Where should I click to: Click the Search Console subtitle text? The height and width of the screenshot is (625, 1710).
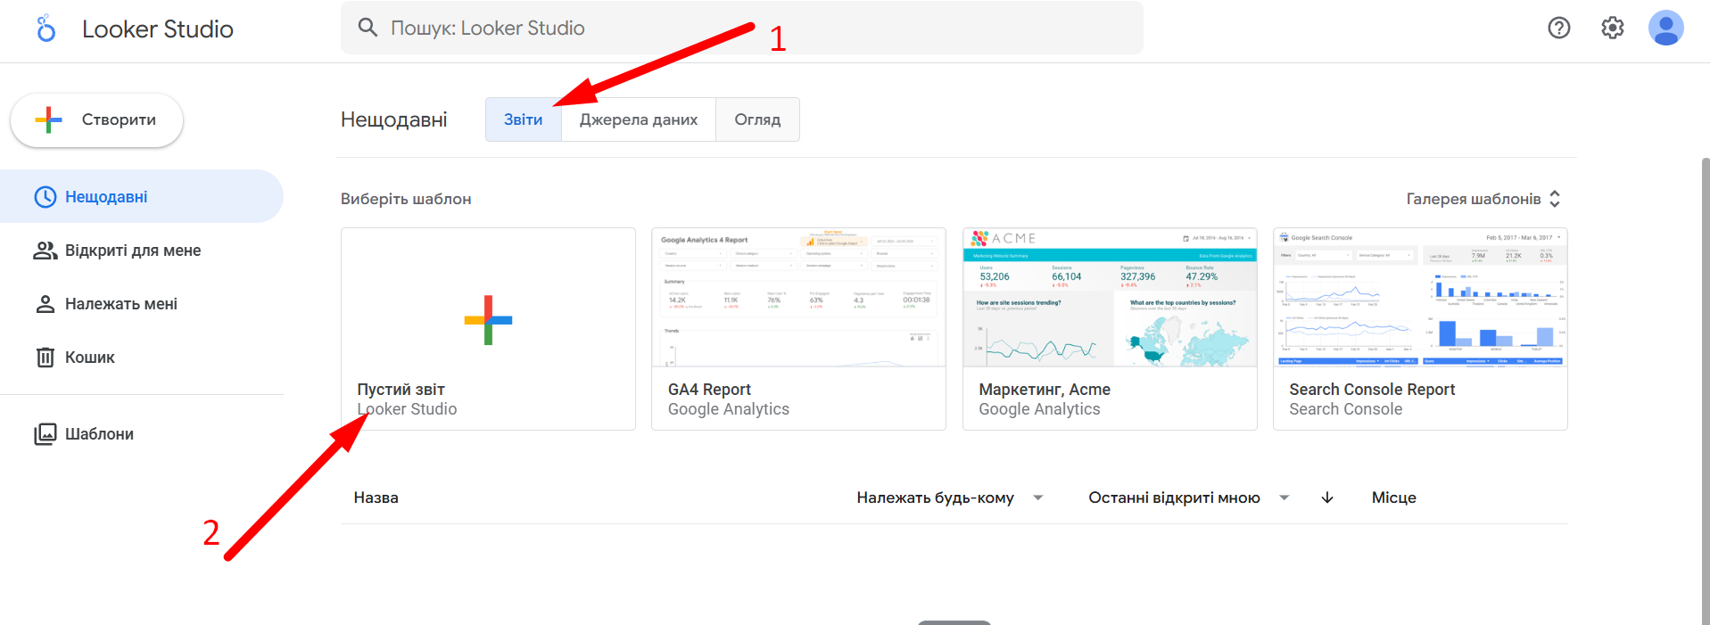pyautogui.click(x=1345, y=409)
